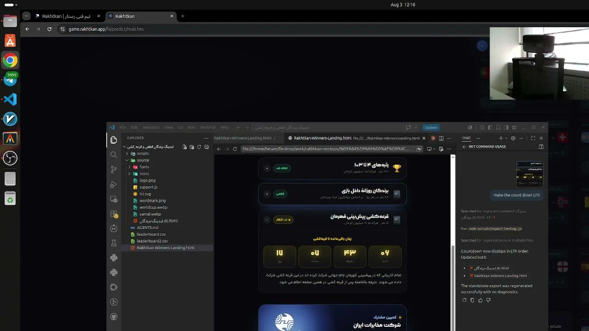The image size is (589, 331).
Task: Open the Extensions view with the warning badge
Action: (114, 214)
